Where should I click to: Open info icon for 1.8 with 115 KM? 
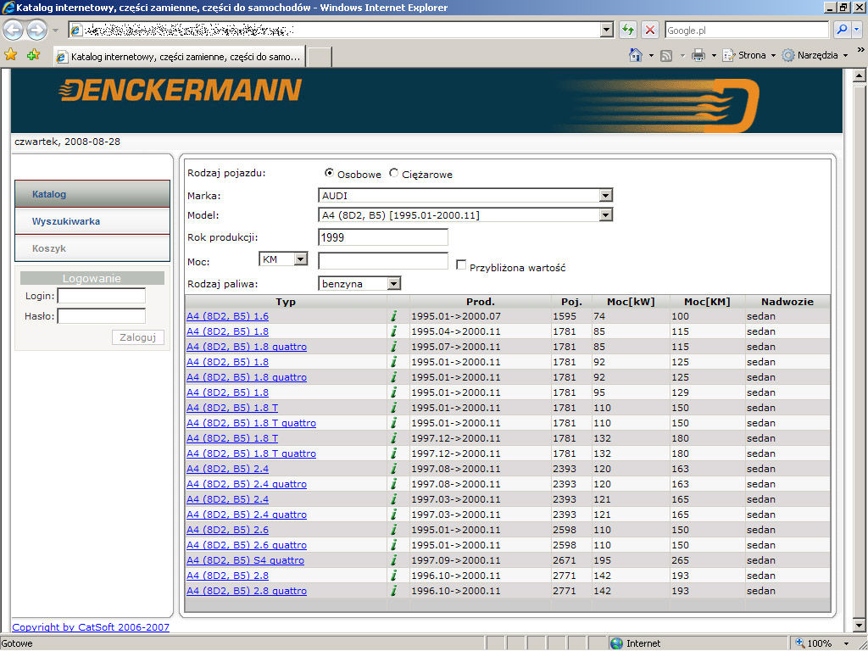click(x=393, y=331)
